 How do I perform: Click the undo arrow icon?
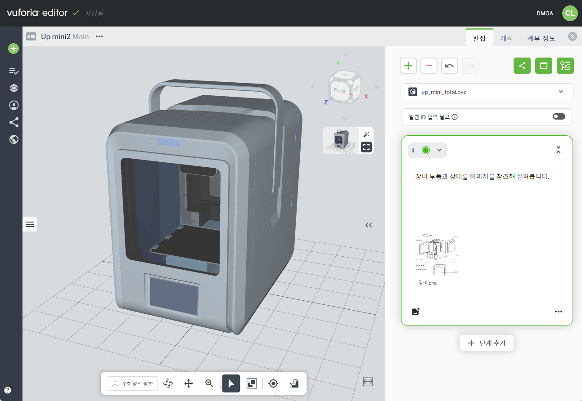coord(449,66)
